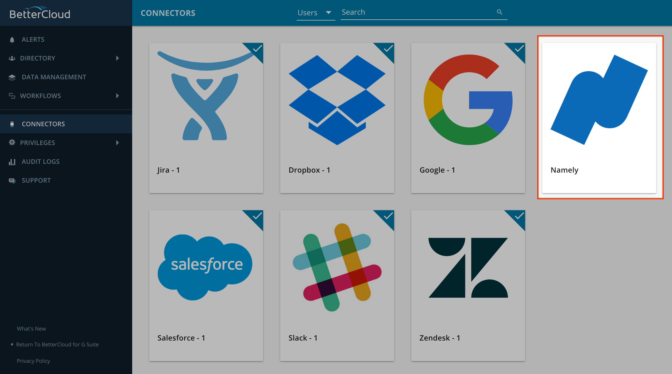The image size is (672, 374).
Task: Click the Zendesk logo
Action: tap(468, 268)
